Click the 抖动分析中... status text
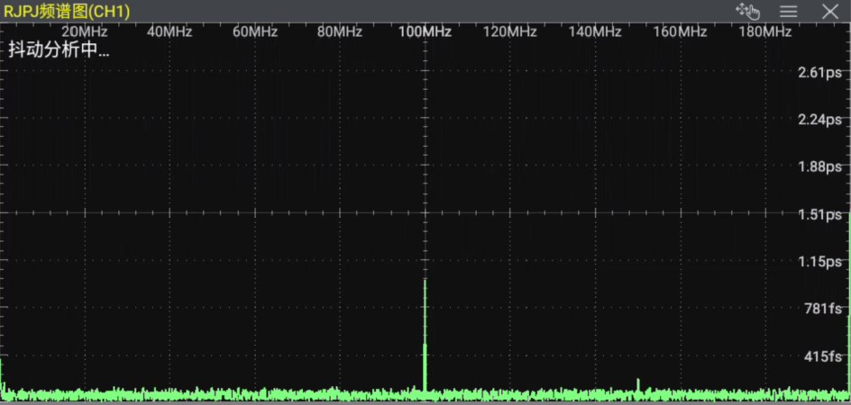 [x=59, y=49]
